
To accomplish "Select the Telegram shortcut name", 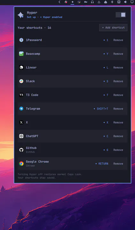I will 33,109.
